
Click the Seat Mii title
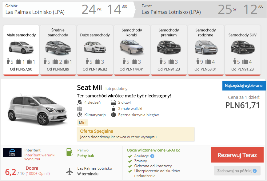(x=90, y=88)
